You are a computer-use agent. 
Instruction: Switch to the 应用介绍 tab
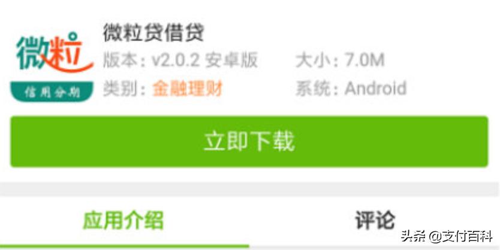(124, 220)
